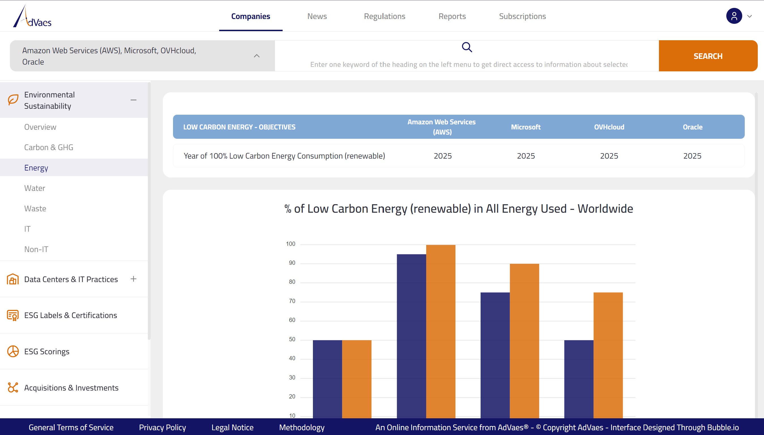The height and width of the screenshot is (435, 764).
Task: Click the magnifying glass search icon
Action: [467, 47]
